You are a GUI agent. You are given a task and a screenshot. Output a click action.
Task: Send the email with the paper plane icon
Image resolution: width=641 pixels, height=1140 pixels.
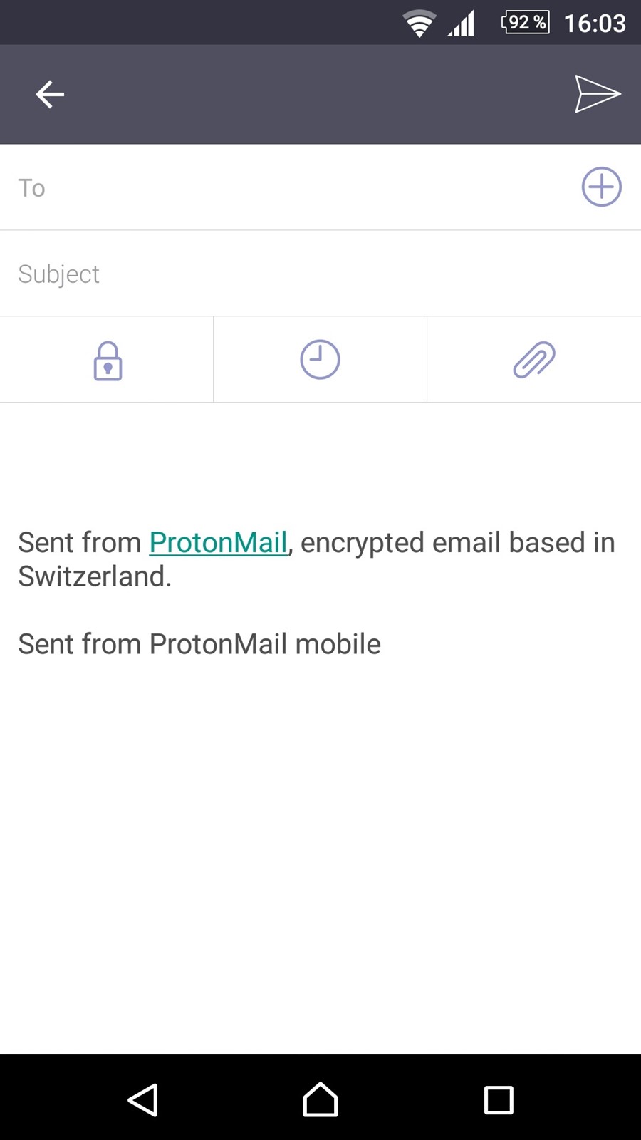(597, 93)
